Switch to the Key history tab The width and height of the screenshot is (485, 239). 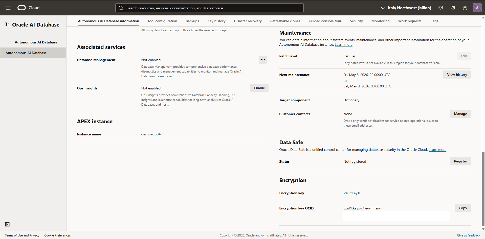[216, 21]
